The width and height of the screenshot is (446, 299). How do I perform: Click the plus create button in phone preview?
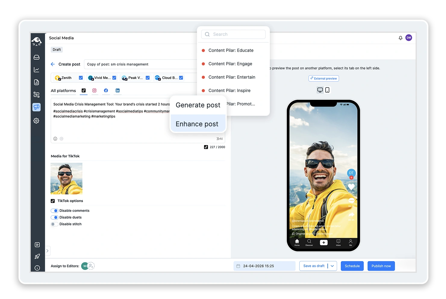pos(324,242)
